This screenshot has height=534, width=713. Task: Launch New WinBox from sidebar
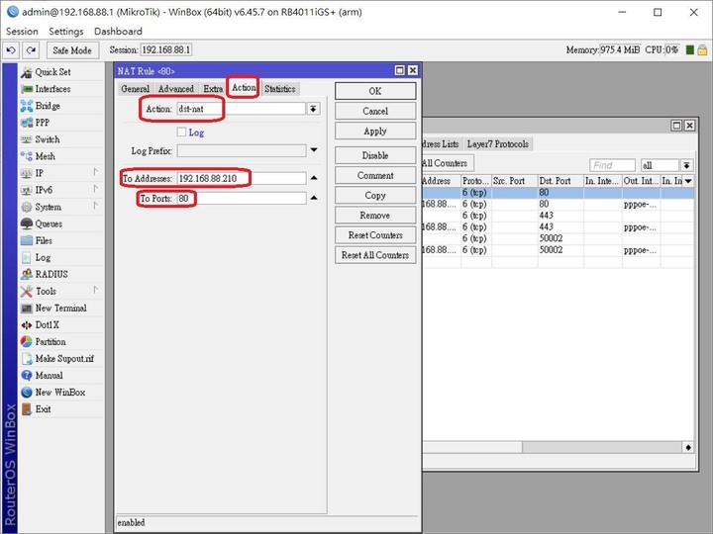[61, 393]
